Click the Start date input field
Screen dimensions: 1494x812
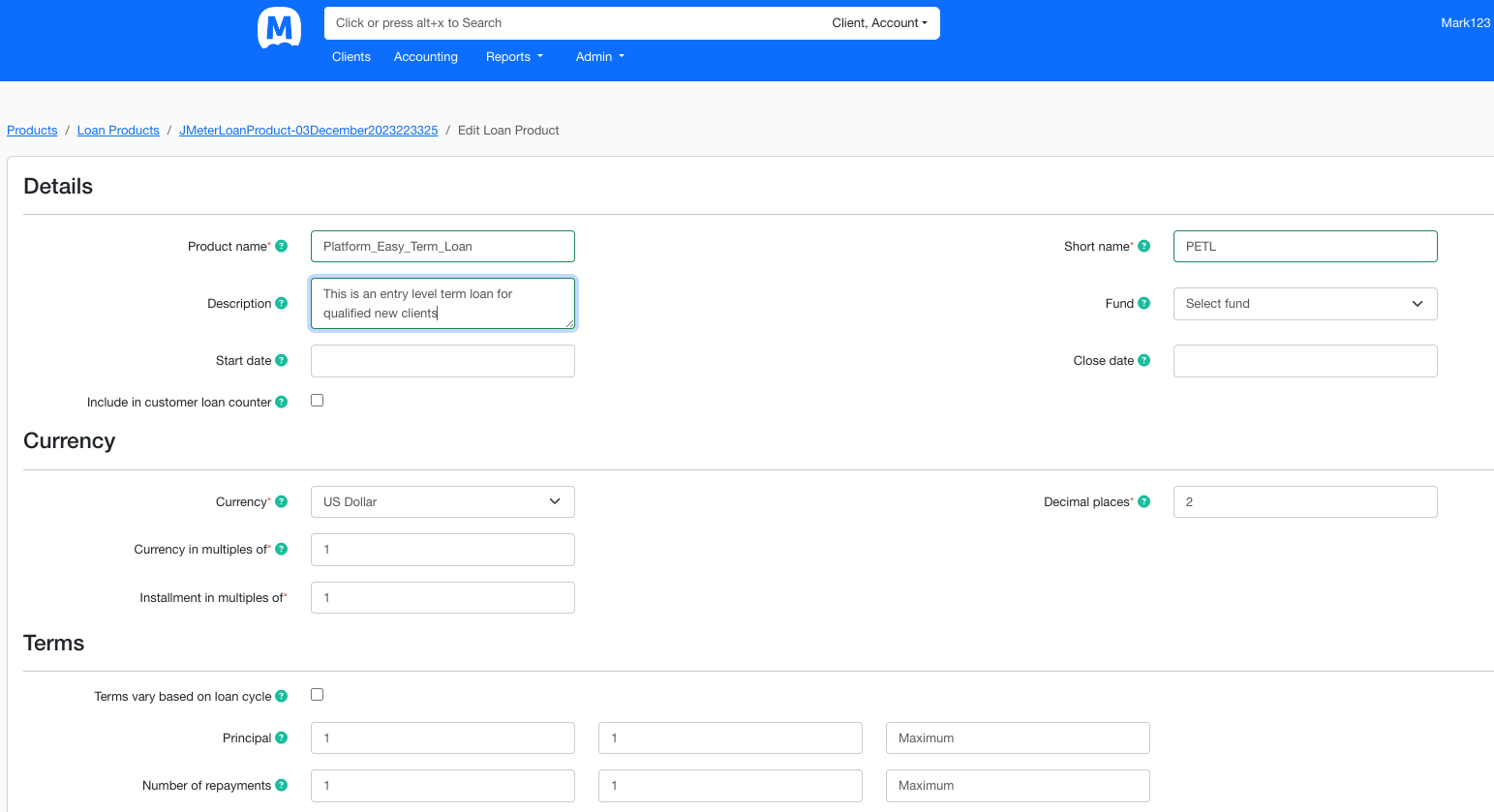click(x=442, y=361)
